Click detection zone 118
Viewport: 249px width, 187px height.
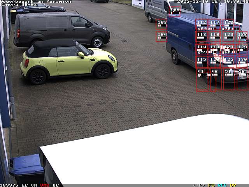point(214,37)
